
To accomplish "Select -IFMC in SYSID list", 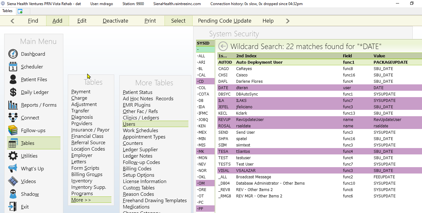I will click(206, 113).
